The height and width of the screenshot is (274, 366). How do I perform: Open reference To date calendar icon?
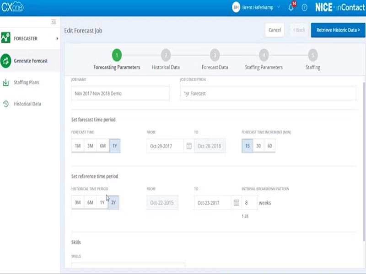237,203
